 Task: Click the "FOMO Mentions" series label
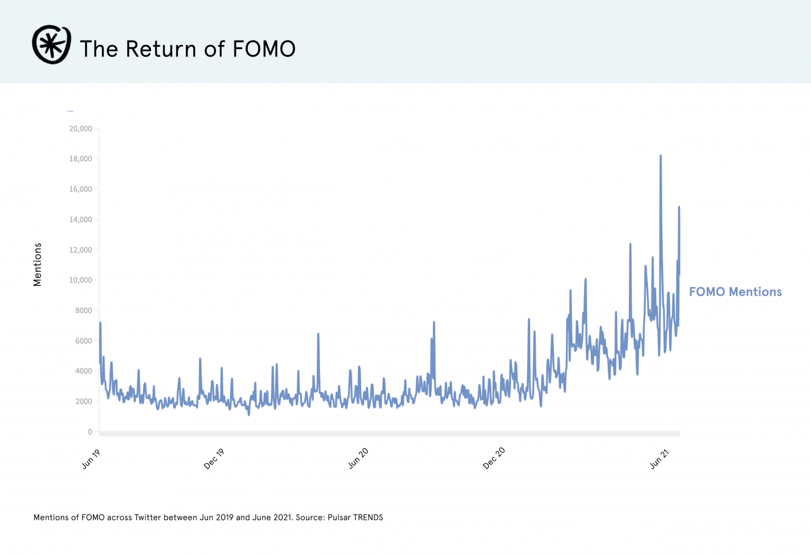pos(735,292)
